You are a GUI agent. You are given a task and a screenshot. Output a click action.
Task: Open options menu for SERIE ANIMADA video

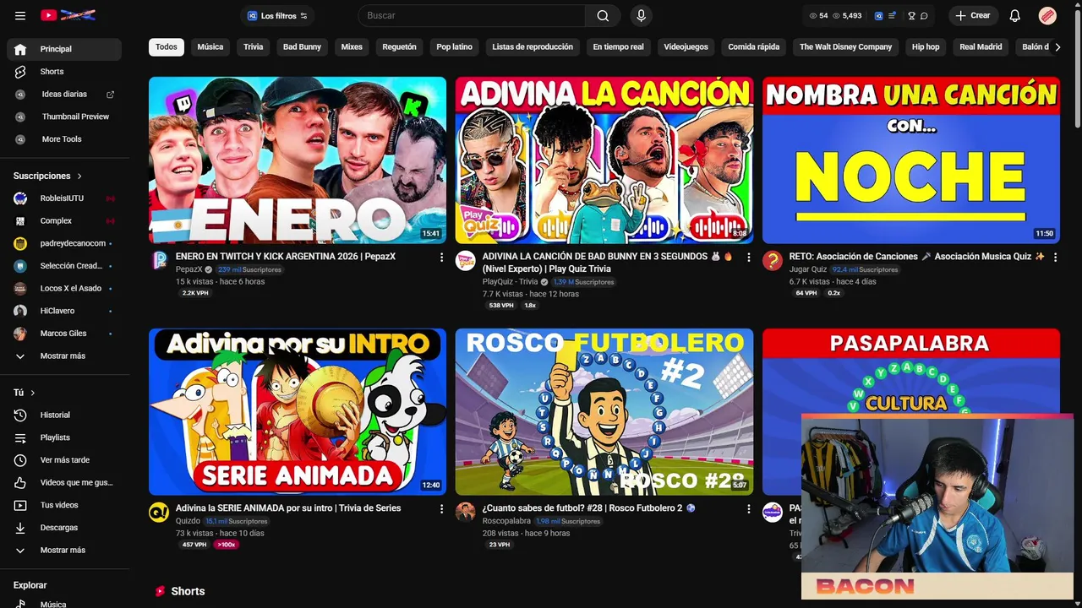(x=441, y=508)
